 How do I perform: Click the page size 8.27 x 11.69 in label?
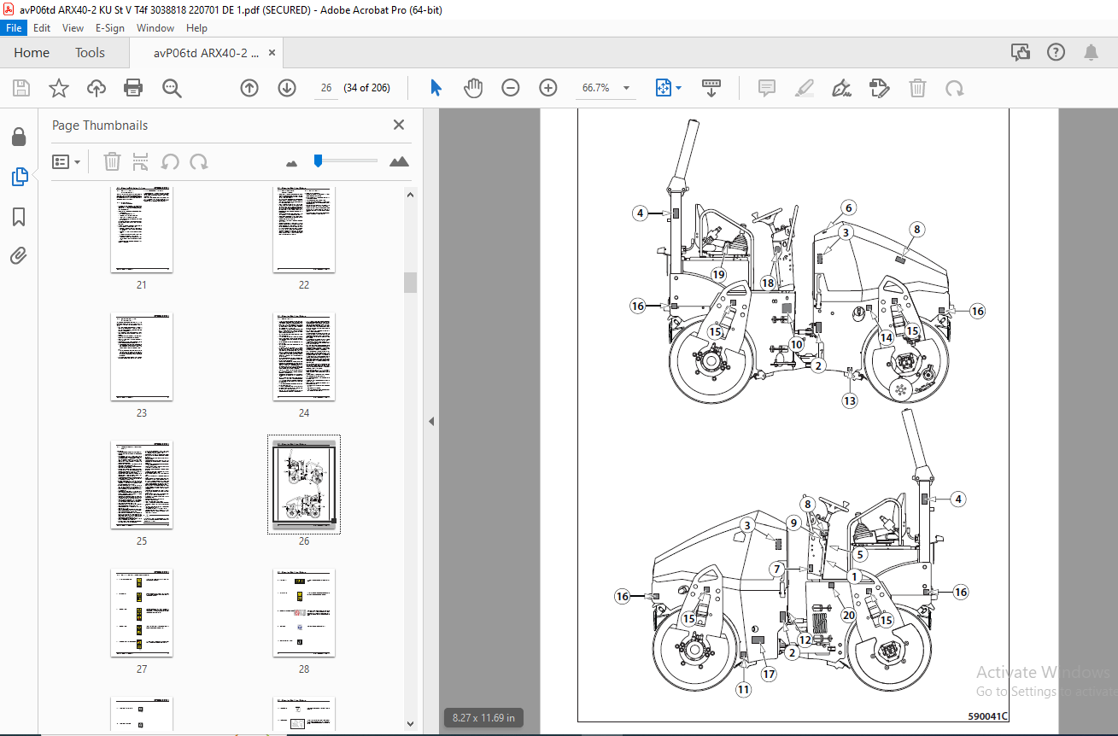[483, 718]
